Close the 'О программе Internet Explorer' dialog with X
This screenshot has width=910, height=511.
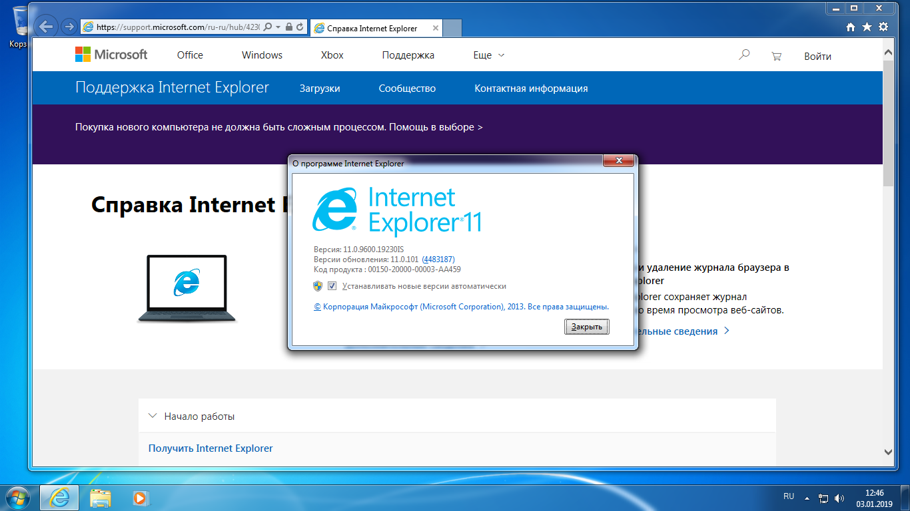coord(618,161)
